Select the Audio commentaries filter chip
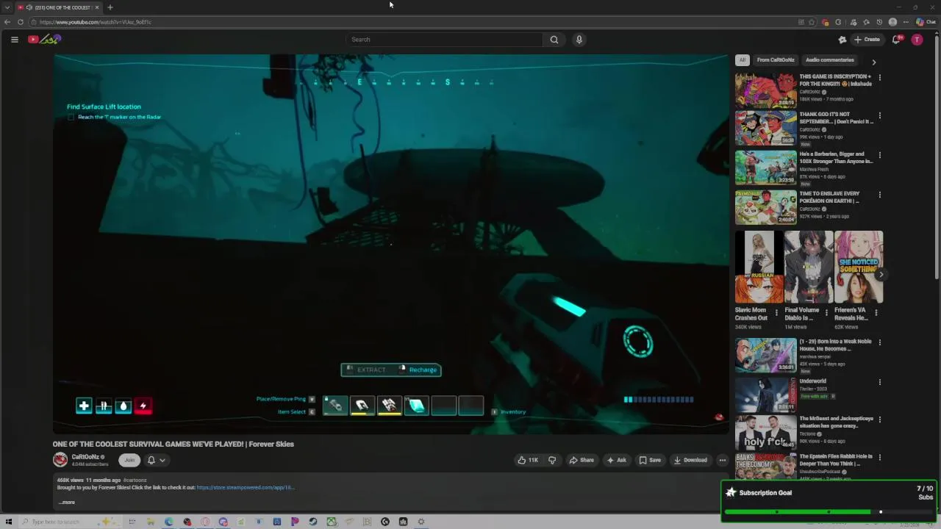The height and width of the screenshot is (529, 941). 829,60
